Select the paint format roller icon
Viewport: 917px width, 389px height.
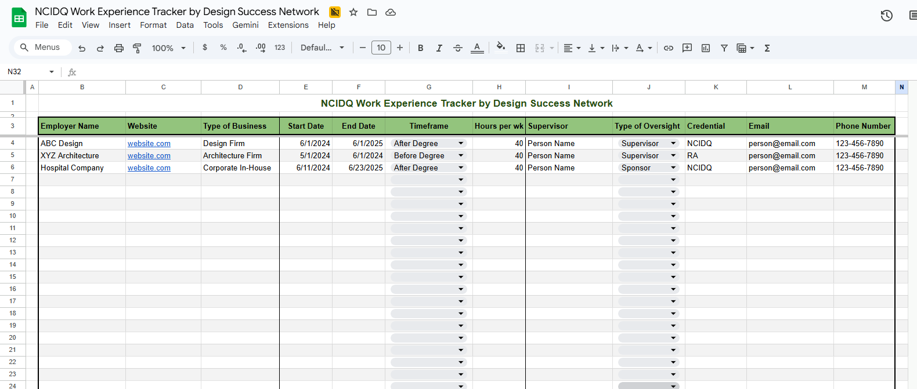[138, 48]
